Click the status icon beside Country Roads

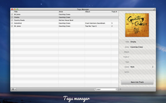click(12, 20)
